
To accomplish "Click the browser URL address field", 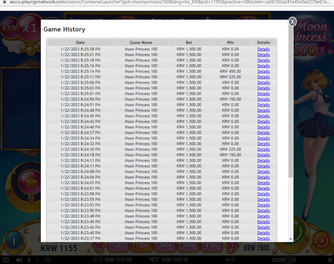I will (x=170, y=2).
